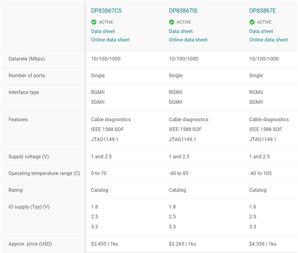The image size is (298, 253).
Task: Open the DP83867CS product link
Action: click(106, 11)
